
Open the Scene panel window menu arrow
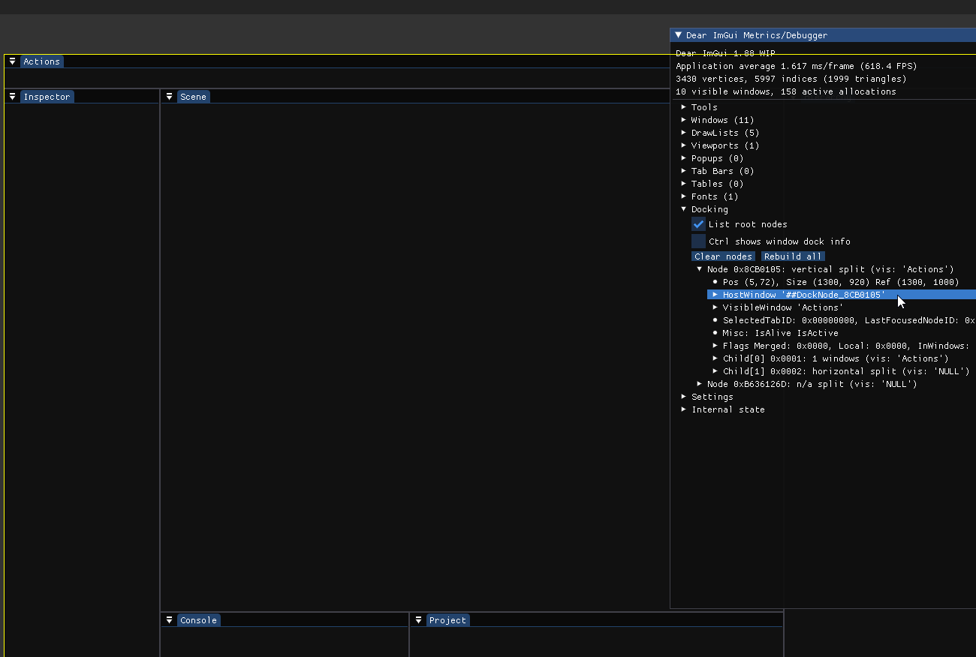(x=170, y=96)
